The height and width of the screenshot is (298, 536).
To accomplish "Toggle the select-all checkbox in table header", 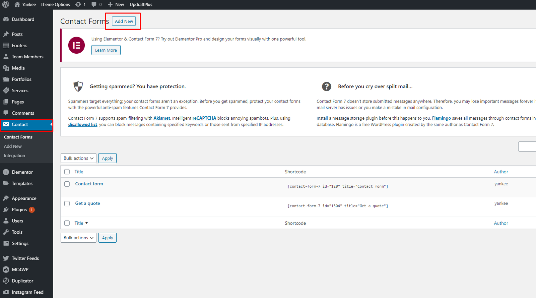I will 67,172.
